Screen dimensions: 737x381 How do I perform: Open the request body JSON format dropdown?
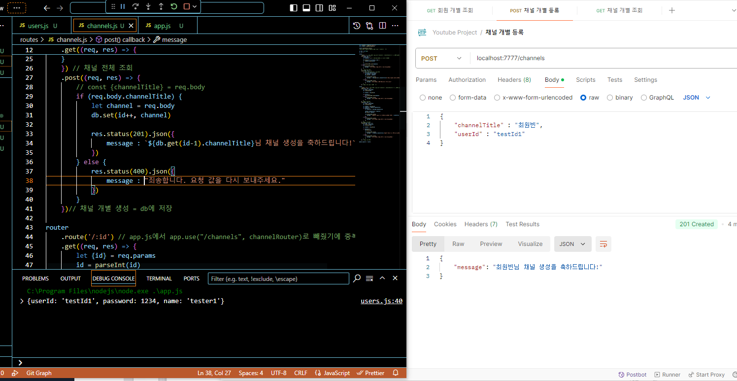[x=697, y=98]
